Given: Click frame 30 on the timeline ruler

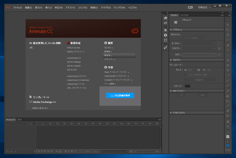Looking at the screenshot, I should (79, 124).
